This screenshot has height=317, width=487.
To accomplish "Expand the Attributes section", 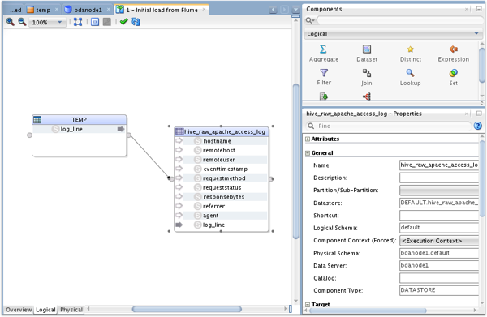I will [x=308, y=139].
